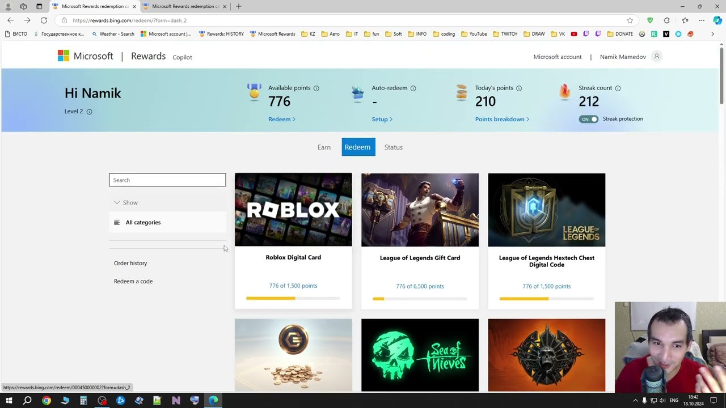Image resolution: width=726 pixels, height=408 pixels.
Task: Click info icon next to Level 2
Action: click(x=89, y=112)
